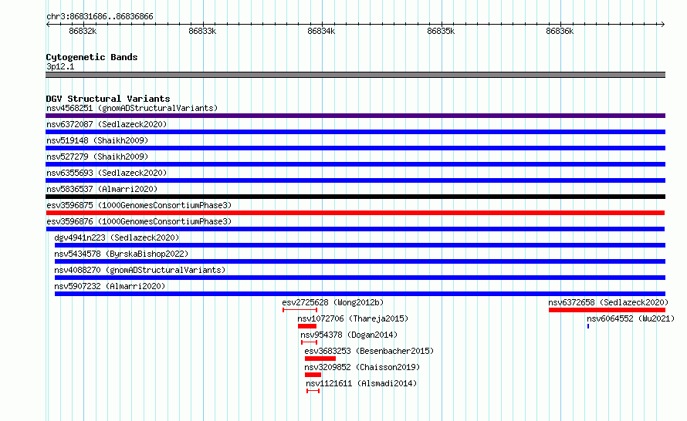Open nsv4088270 gnomAD variant label
Image resolution: width=687 pixels, height=421 pixels.
(x=140, y=270)
